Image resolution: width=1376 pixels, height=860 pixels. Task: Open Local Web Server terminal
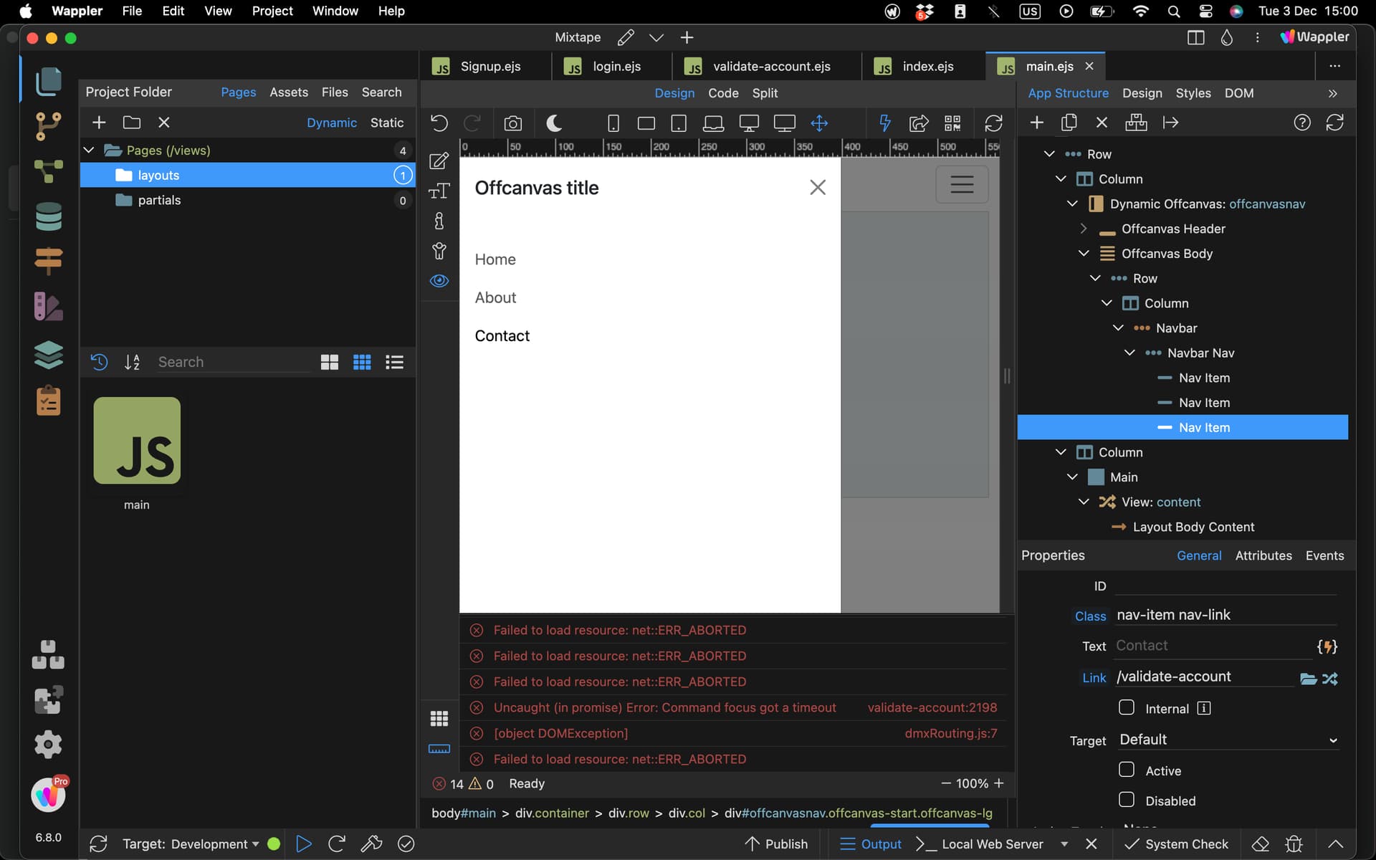pyautogui.click(x=980, y=844)
